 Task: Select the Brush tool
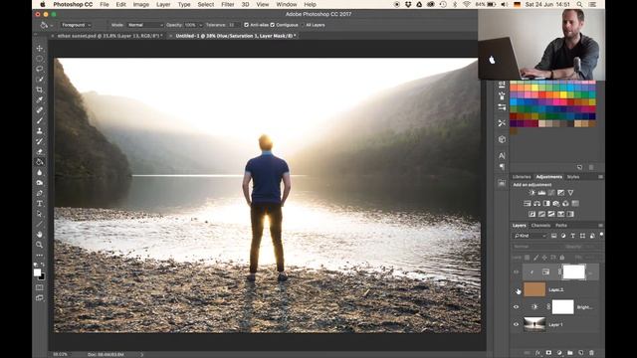[x=40, y=120]
